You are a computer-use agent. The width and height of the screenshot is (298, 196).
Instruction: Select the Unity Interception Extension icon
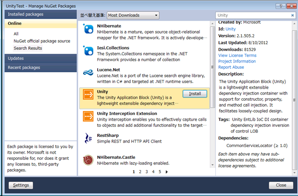pos(88,116)
